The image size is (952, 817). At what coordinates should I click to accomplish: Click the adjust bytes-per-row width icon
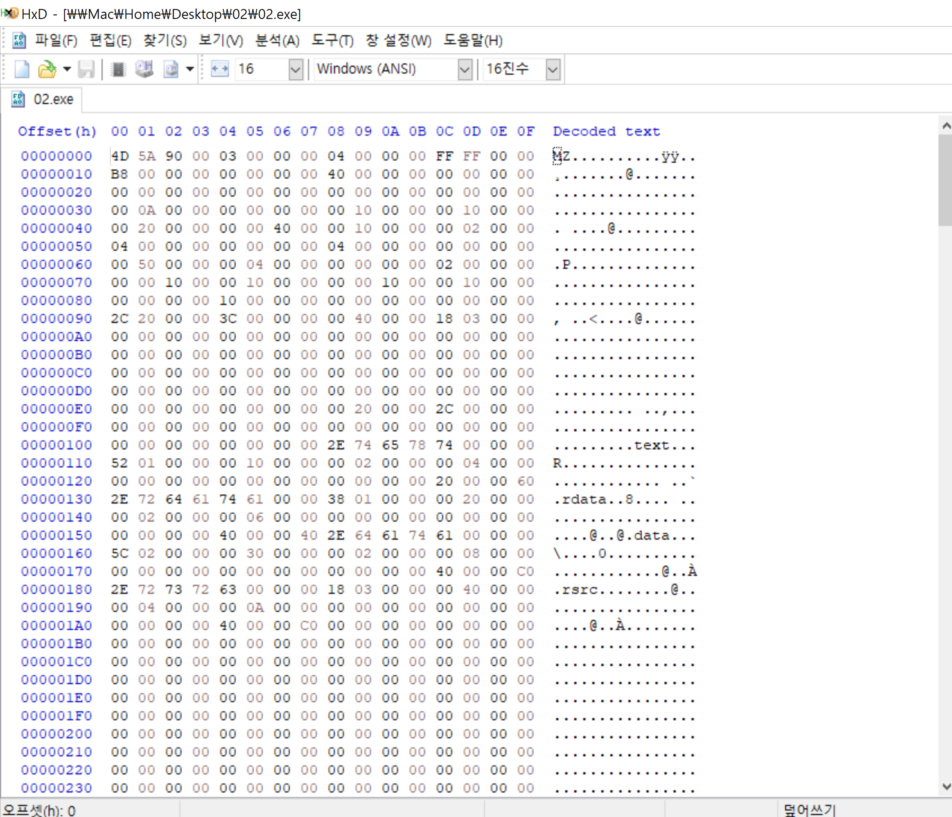point(220,69)
